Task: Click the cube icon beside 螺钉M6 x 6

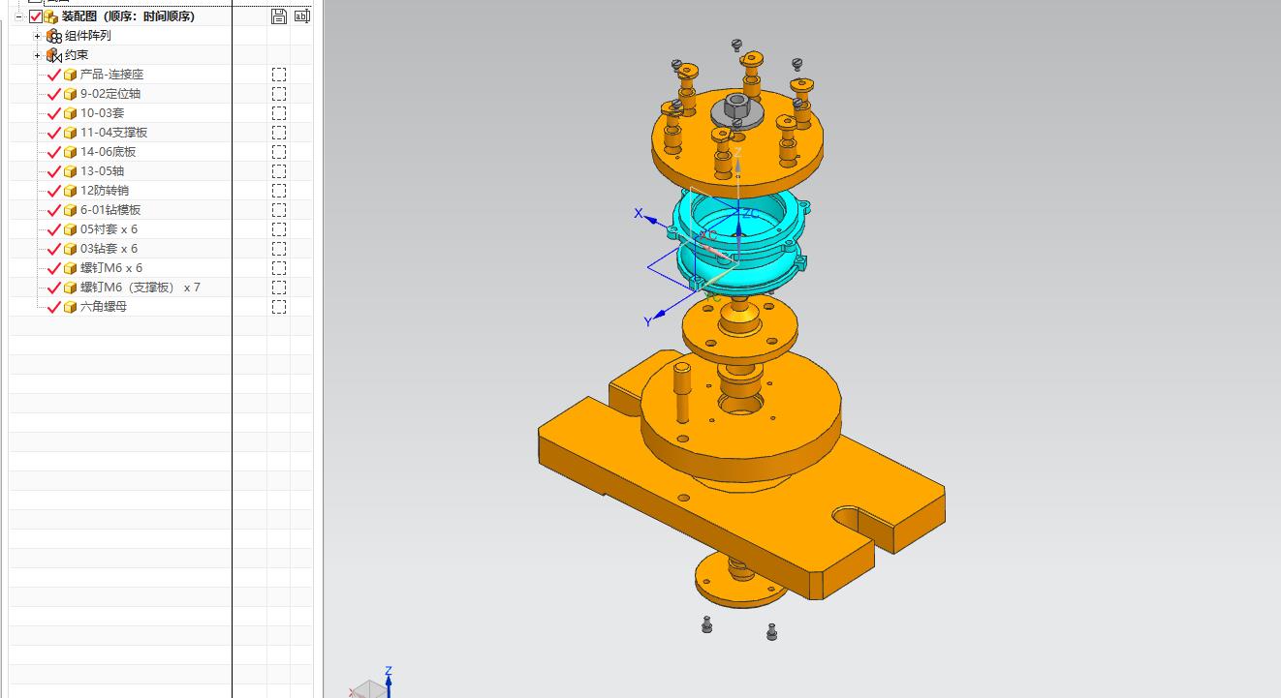Action: pyautogui.click(x=70, y=268)
